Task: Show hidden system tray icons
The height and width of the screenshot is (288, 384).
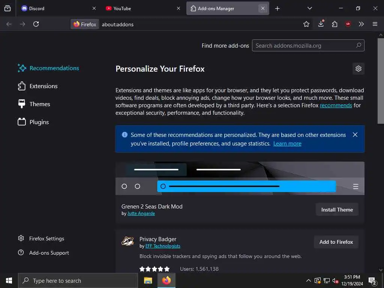Action: (309, 280)
